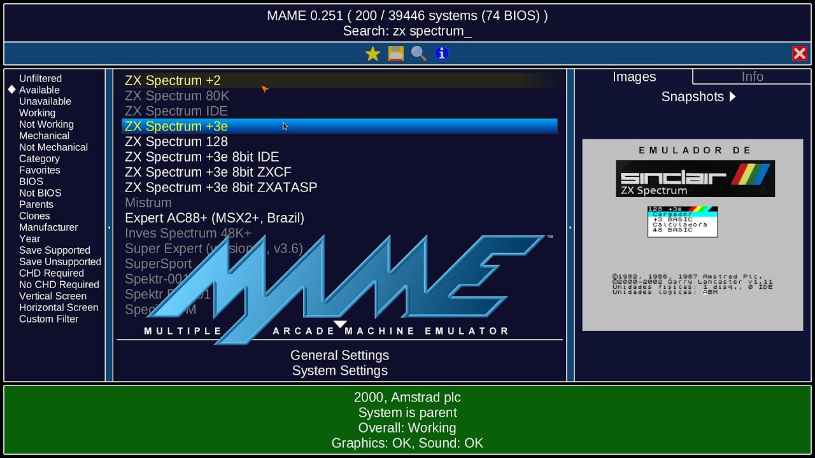Open General Settings
The image size is (815, 458).
[339, 355]
